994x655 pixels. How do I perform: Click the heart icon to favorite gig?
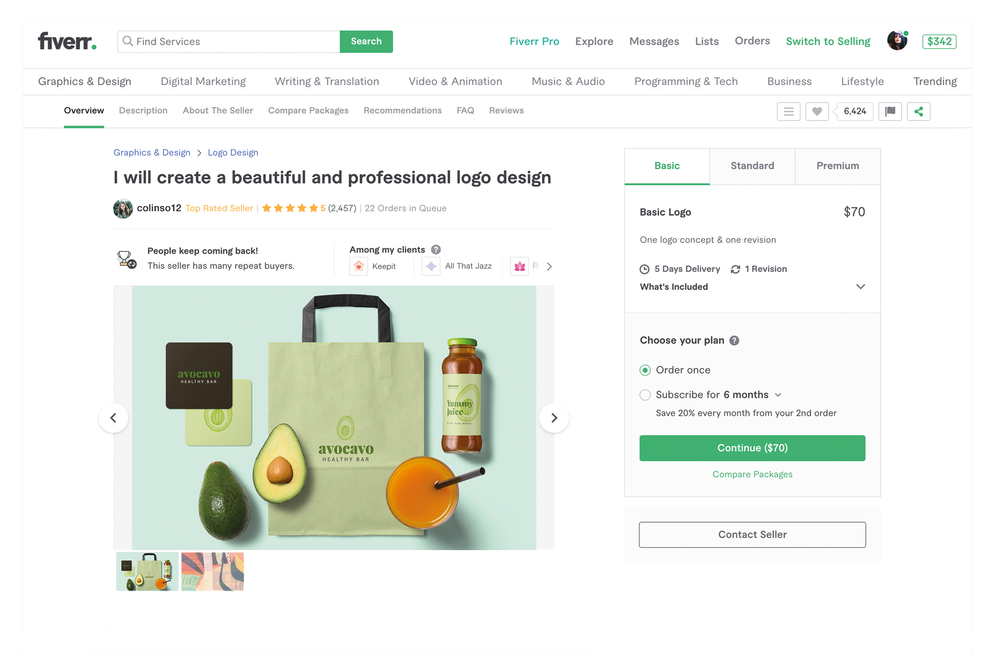pos(817,111)
